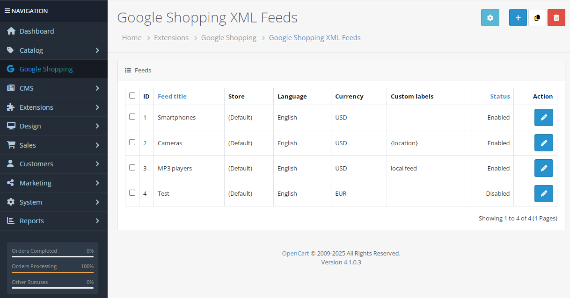Go to Extensions breadcrumb link
This screenshot has width=570, height=298.
coord(171,38)
